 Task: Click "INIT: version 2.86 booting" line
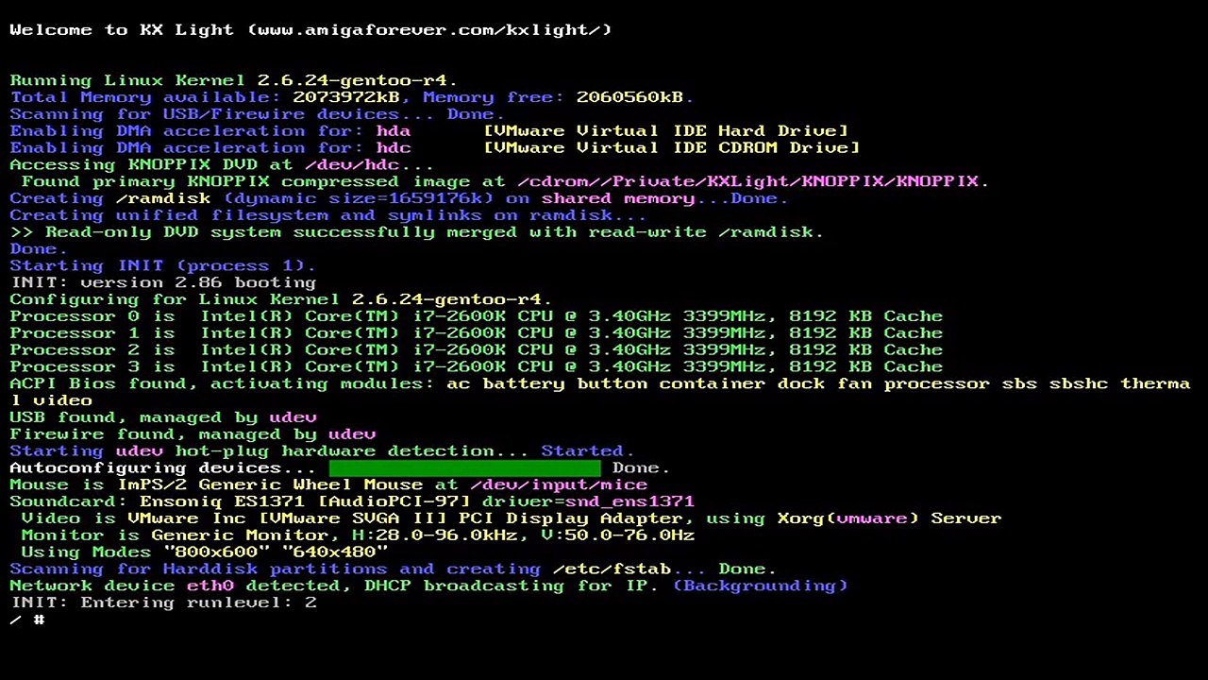163,282
